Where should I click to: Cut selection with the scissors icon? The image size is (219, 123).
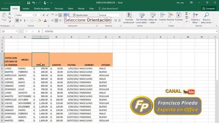[x=10, y=14]
